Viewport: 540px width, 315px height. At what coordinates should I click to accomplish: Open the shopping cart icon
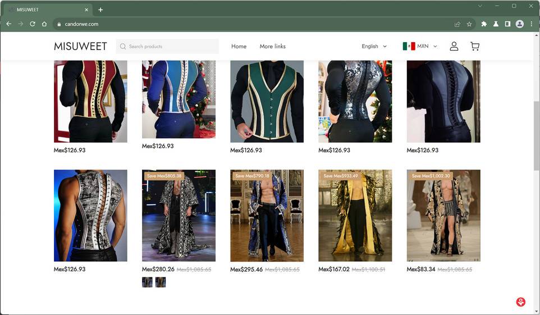coord(475,46)
